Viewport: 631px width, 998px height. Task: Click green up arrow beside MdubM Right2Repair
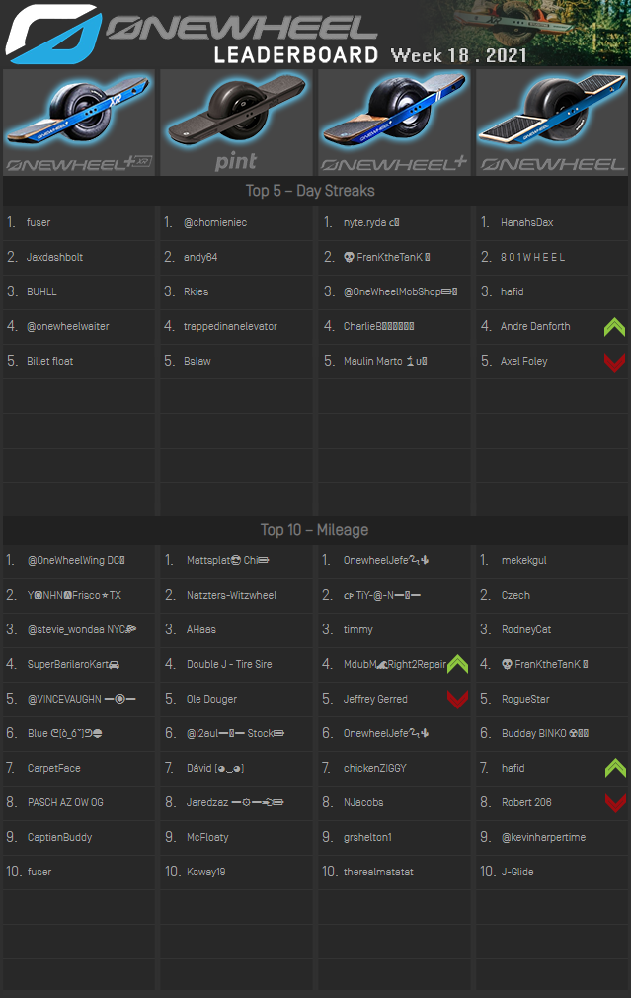coord(457,665)
